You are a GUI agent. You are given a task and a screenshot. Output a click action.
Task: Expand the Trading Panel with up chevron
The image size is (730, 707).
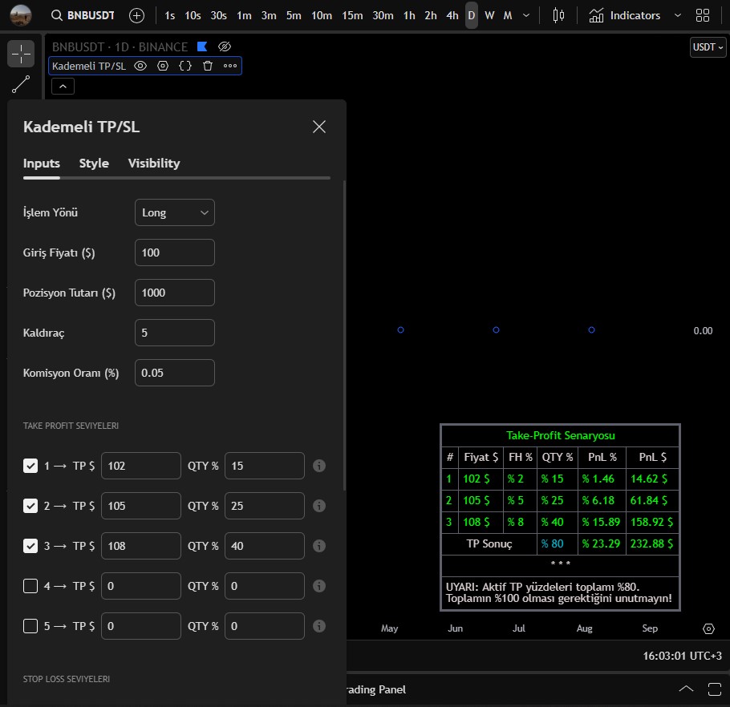[686, 689]
